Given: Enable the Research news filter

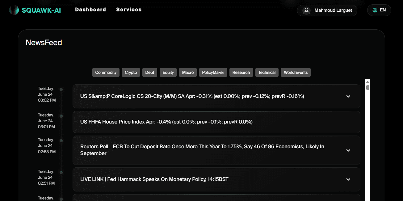Looking at the screenshot, I should pyautogui.click(x=241, y=72).
